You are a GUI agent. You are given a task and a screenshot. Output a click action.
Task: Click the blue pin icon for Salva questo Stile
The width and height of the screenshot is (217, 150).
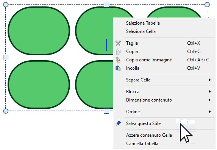[x=118, y=123]
